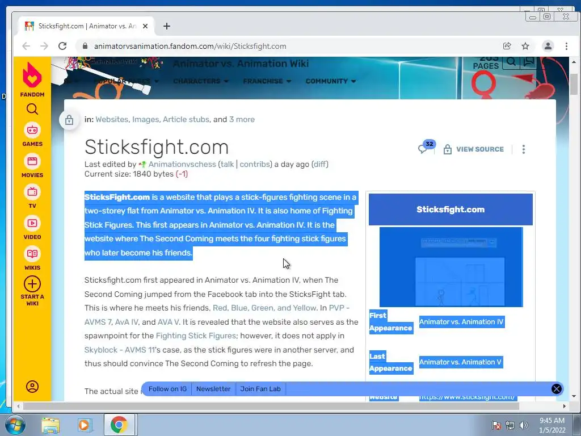The width and height of the screenshot is (581, 436).
Task: Select the Sticksfight.com browser tab
Action: [x=87, y=26]
